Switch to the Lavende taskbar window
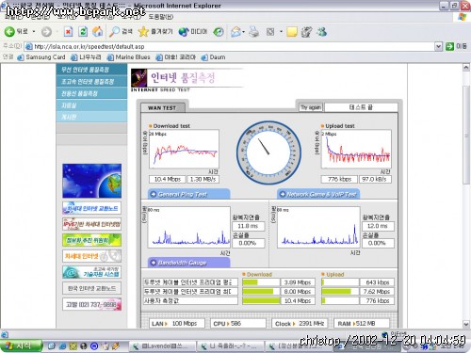Viewport: 471px width, 353px height. pos(162,346)
